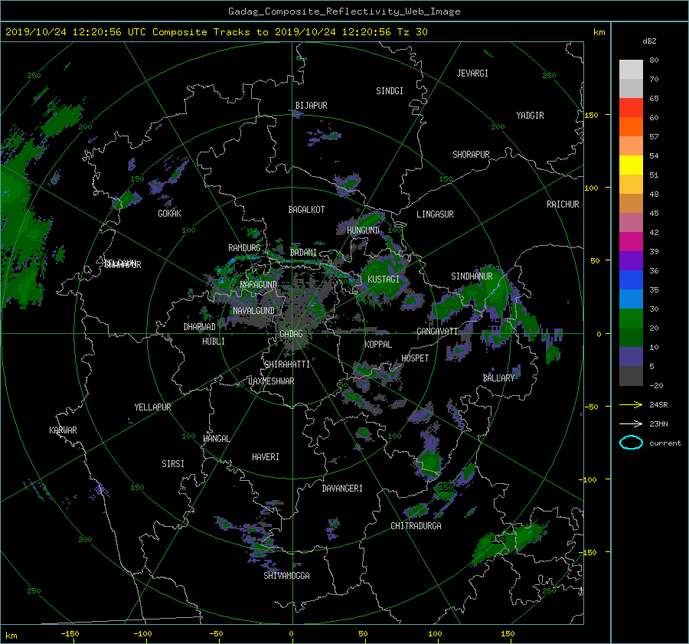Click the NARAGUND city label
The height and width of the screenshot is (644, 689).
[259, 285]
